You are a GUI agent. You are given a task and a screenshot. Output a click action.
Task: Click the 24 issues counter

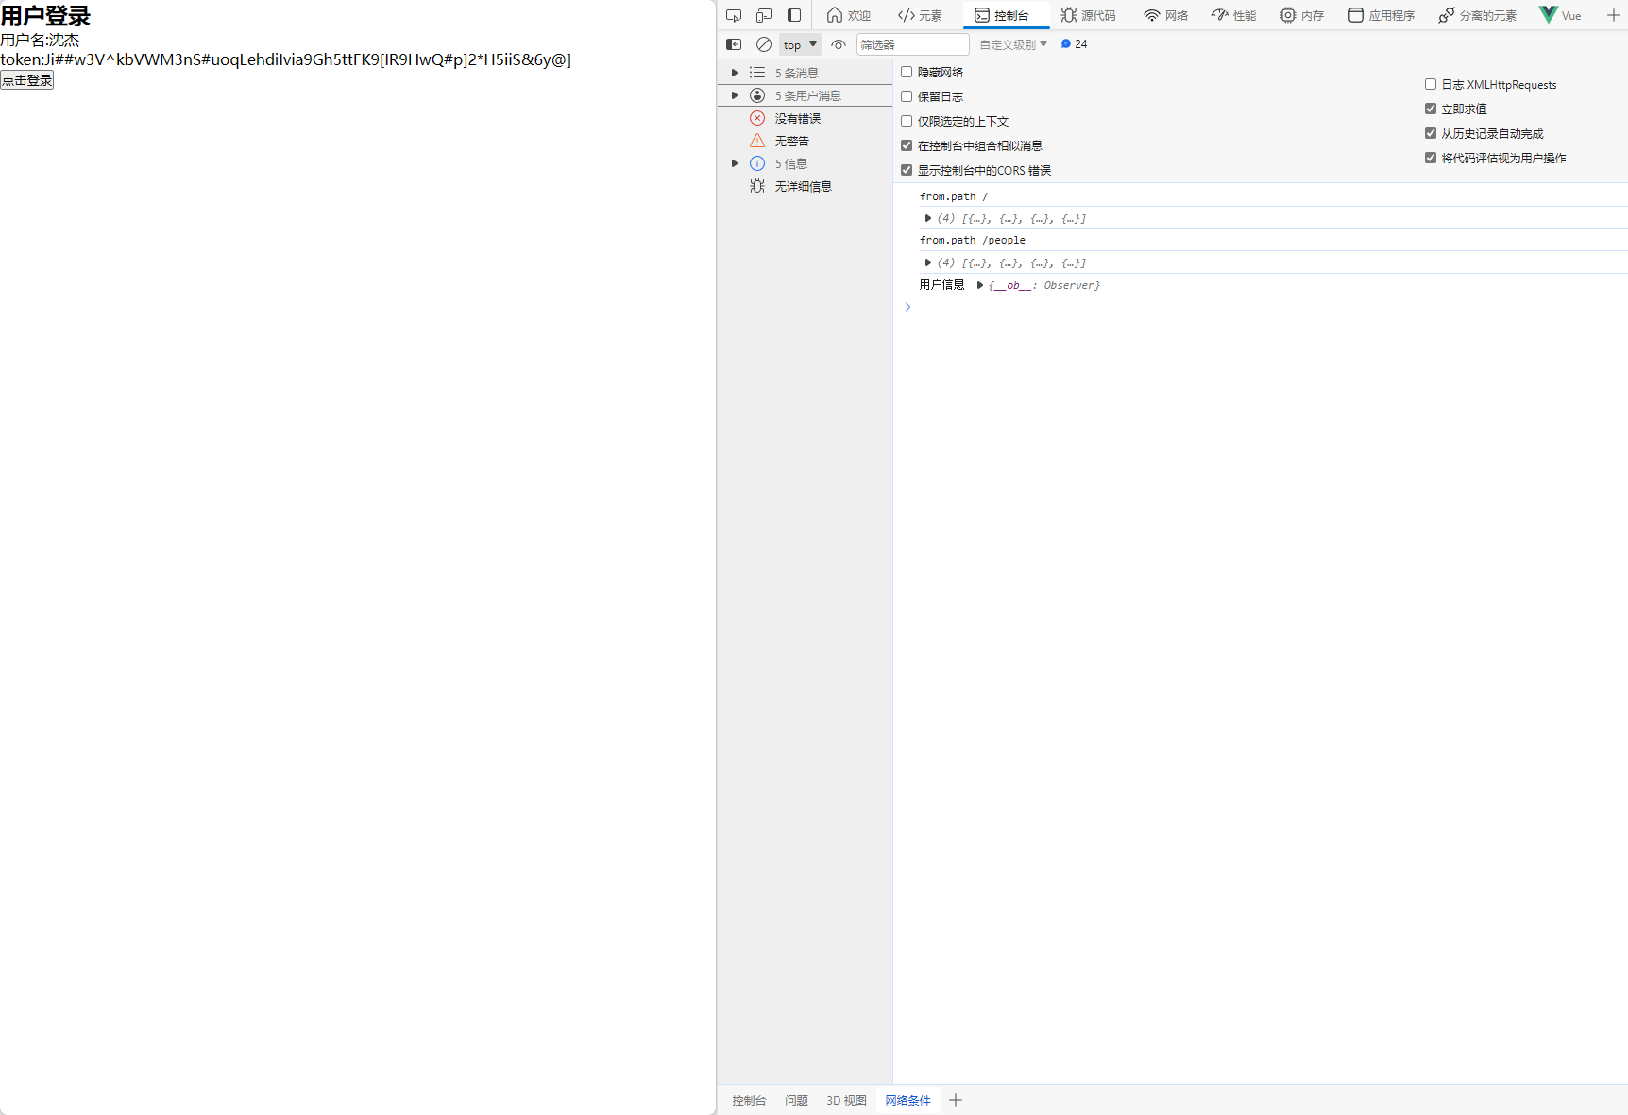click(1075, 44)
